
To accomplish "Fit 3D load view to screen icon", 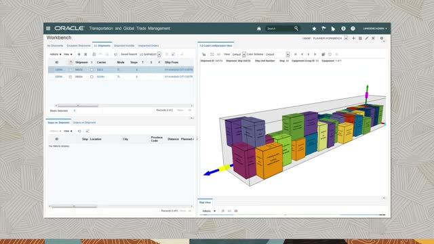I will (x=212, y=54).
